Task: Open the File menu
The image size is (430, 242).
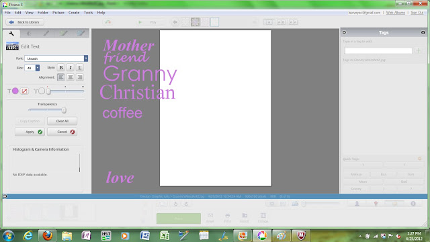Action: tap(7, 13)
